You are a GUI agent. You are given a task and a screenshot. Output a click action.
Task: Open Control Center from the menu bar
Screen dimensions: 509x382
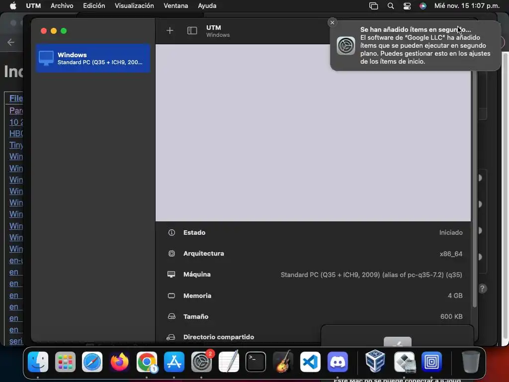(x=407, y=6)
